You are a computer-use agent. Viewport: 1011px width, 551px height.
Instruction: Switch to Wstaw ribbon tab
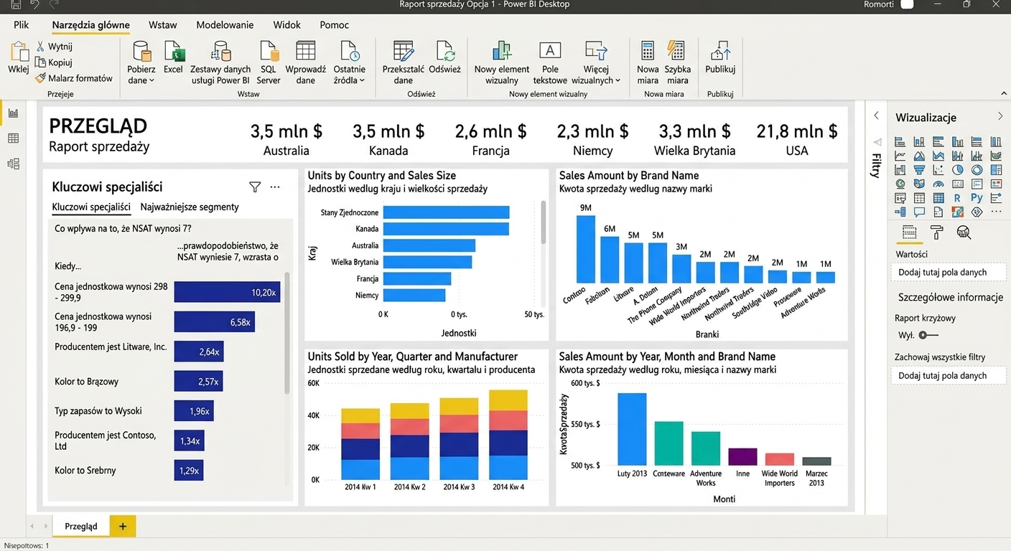(163, 24)
